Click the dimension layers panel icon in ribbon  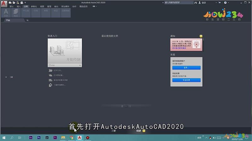(x=16, y=13)
